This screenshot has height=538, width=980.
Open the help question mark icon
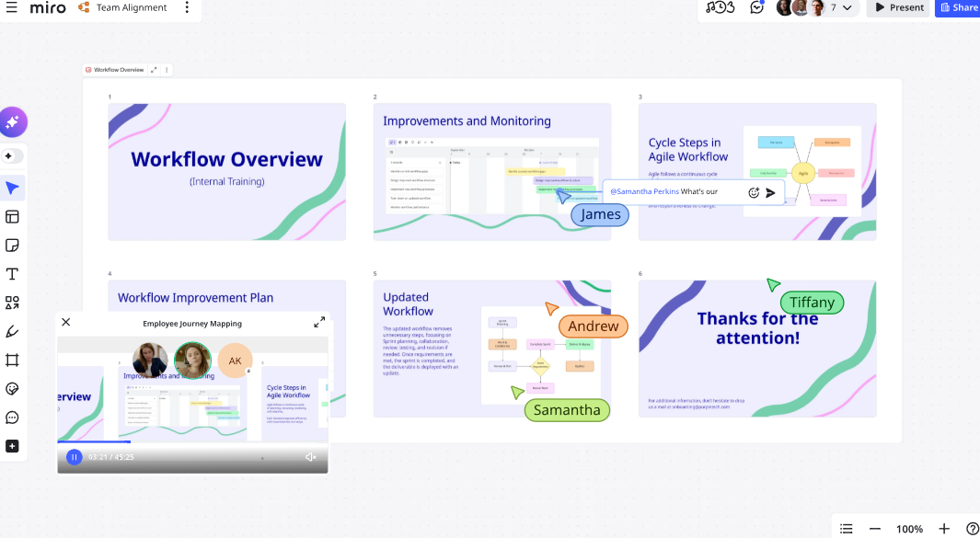[973, 529]
